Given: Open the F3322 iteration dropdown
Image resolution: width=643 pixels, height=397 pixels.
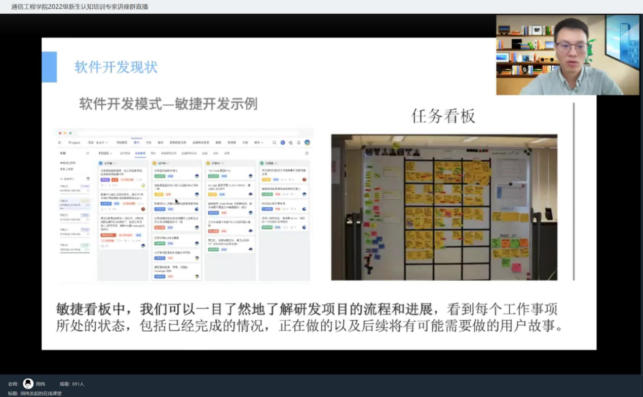Looking at the screenshot, I should tap(105, 153).
